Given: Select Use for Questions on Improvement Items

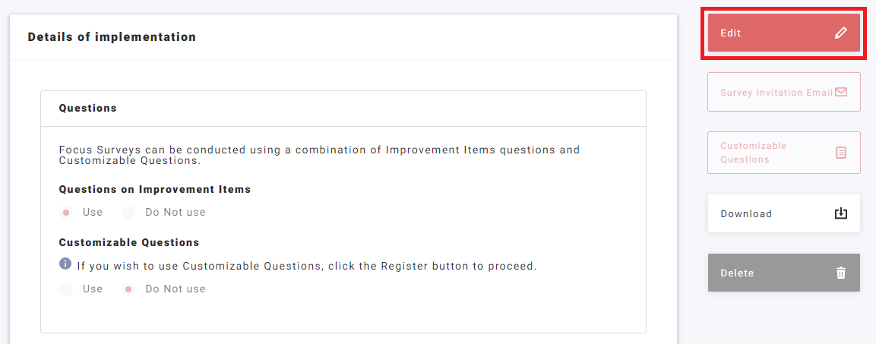Looking at the screenshot, I should point(67,213).
